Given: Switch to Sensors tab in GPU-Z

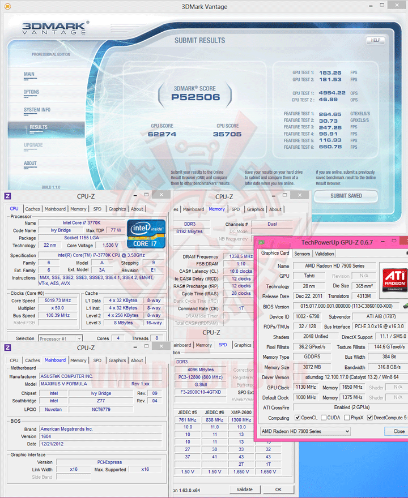Looking at the screenshot, I should coord(302,254).
